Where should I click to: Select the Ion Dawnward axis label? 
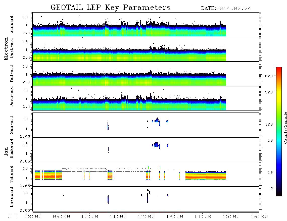pyautogui.click(x=12, y=197)
